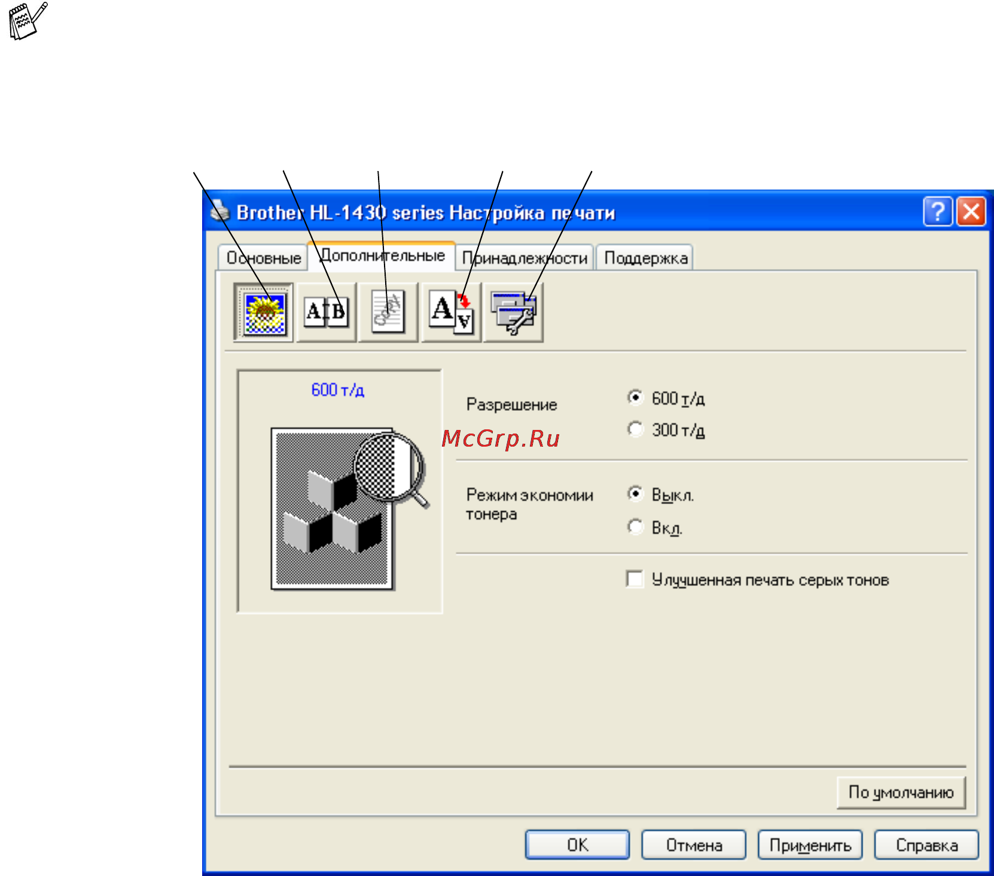
Task: Close the Brother HL-1430 print settings dialog
Action: tap(971, 212)
